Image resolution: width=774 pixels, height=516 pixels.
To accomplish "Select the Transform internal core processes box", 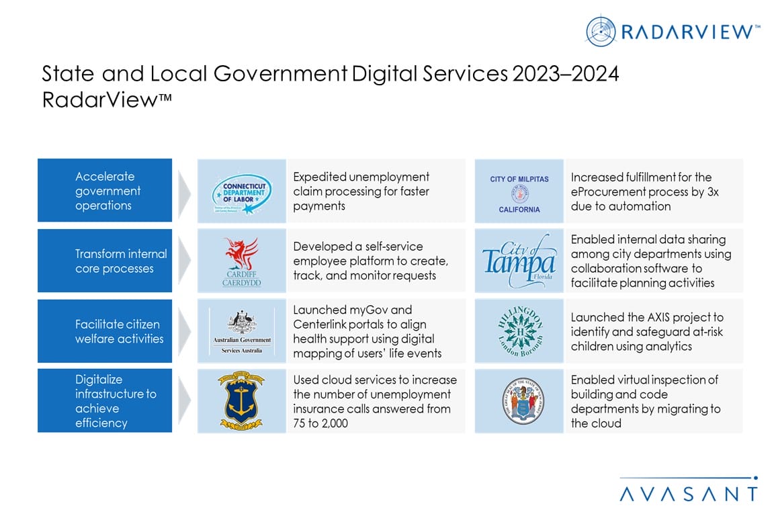I will point(105,261).
